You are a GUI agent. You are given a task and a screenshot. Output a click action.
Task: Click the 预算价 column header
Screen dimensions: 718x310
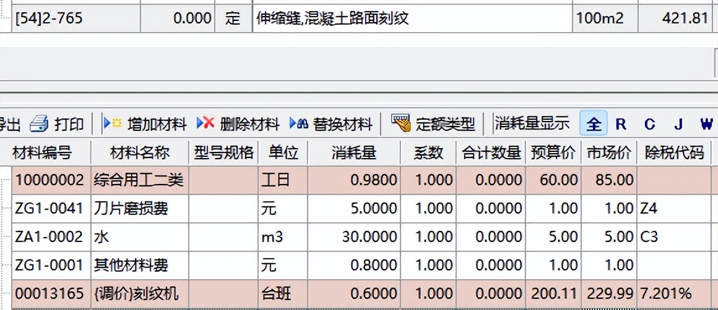553,153
